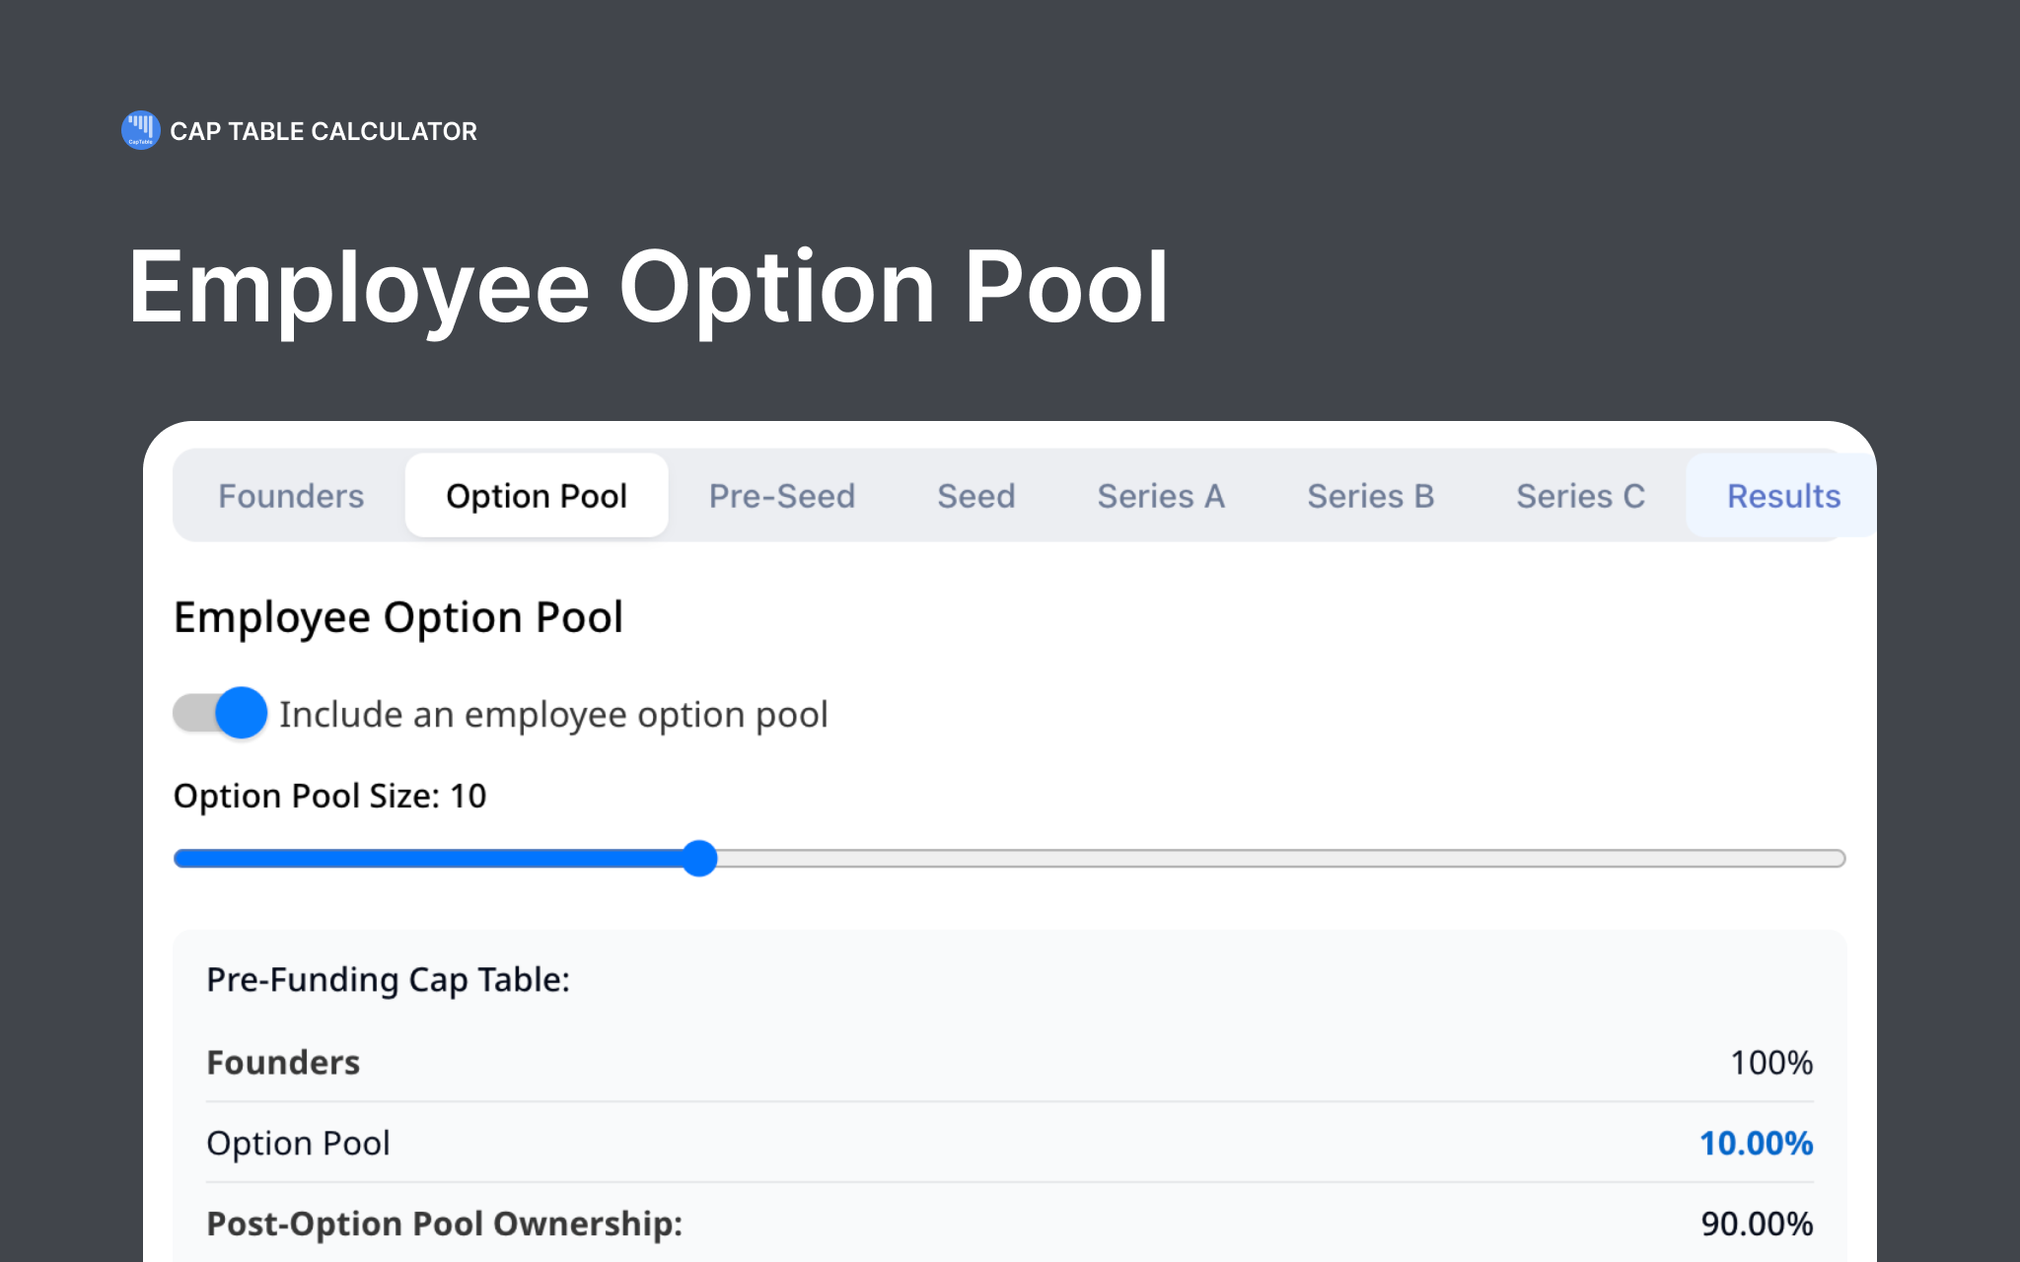This screenshot has width=2020, height=1262.
Task: View the Results tab
Action: (x=1782, y=496)
